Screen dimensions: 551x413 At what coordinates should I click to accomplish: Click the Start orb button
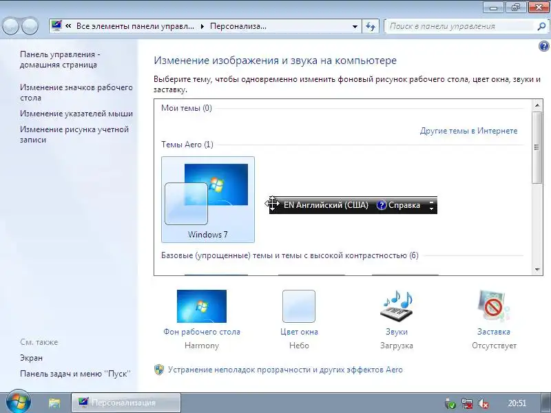pos(18,402)
